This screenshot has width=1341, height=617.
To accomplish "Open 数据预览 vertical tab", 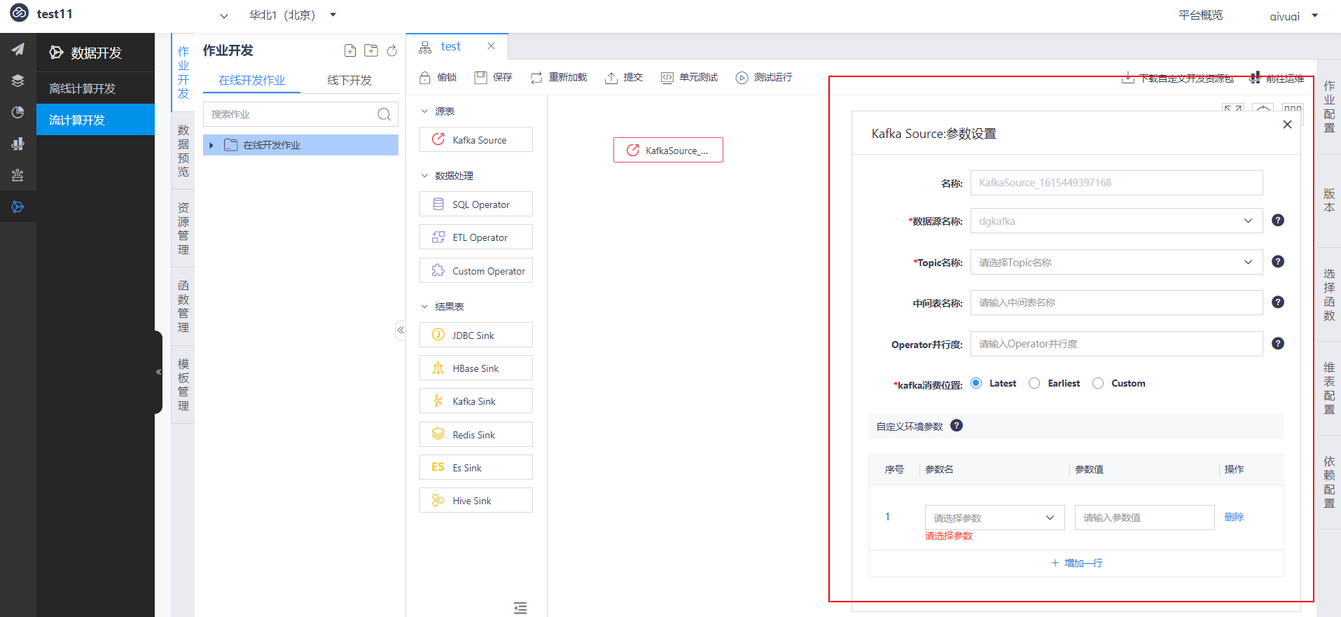I will 183,151.
